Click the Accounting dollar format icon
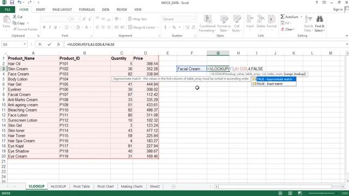The image size is (349, 196). click(x=165, y=27)
